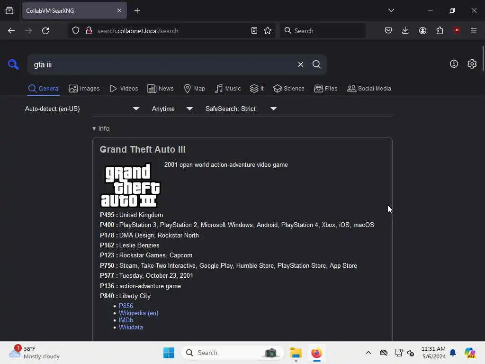Bookmark this page with the star
The width and height of the screenshot is (485, 364).
268,31
